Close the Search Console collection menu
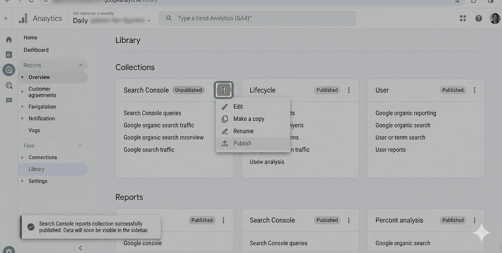502x253 pixels. tap(223, 90)
